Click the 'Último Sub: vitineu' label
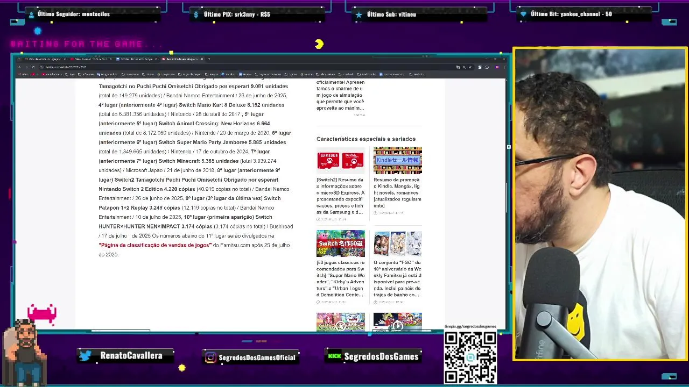 392,15
